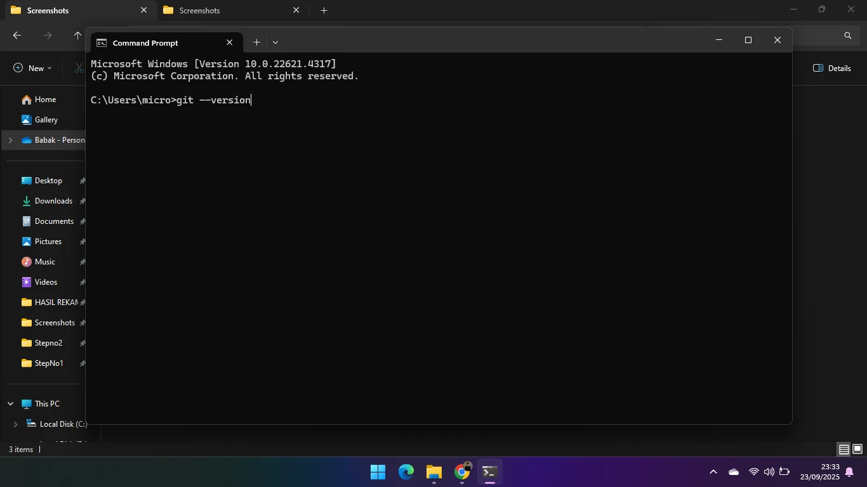Open the notification bell icon
Image resolution: width=867 pixels, height=487 pixels.
(849, 472)
